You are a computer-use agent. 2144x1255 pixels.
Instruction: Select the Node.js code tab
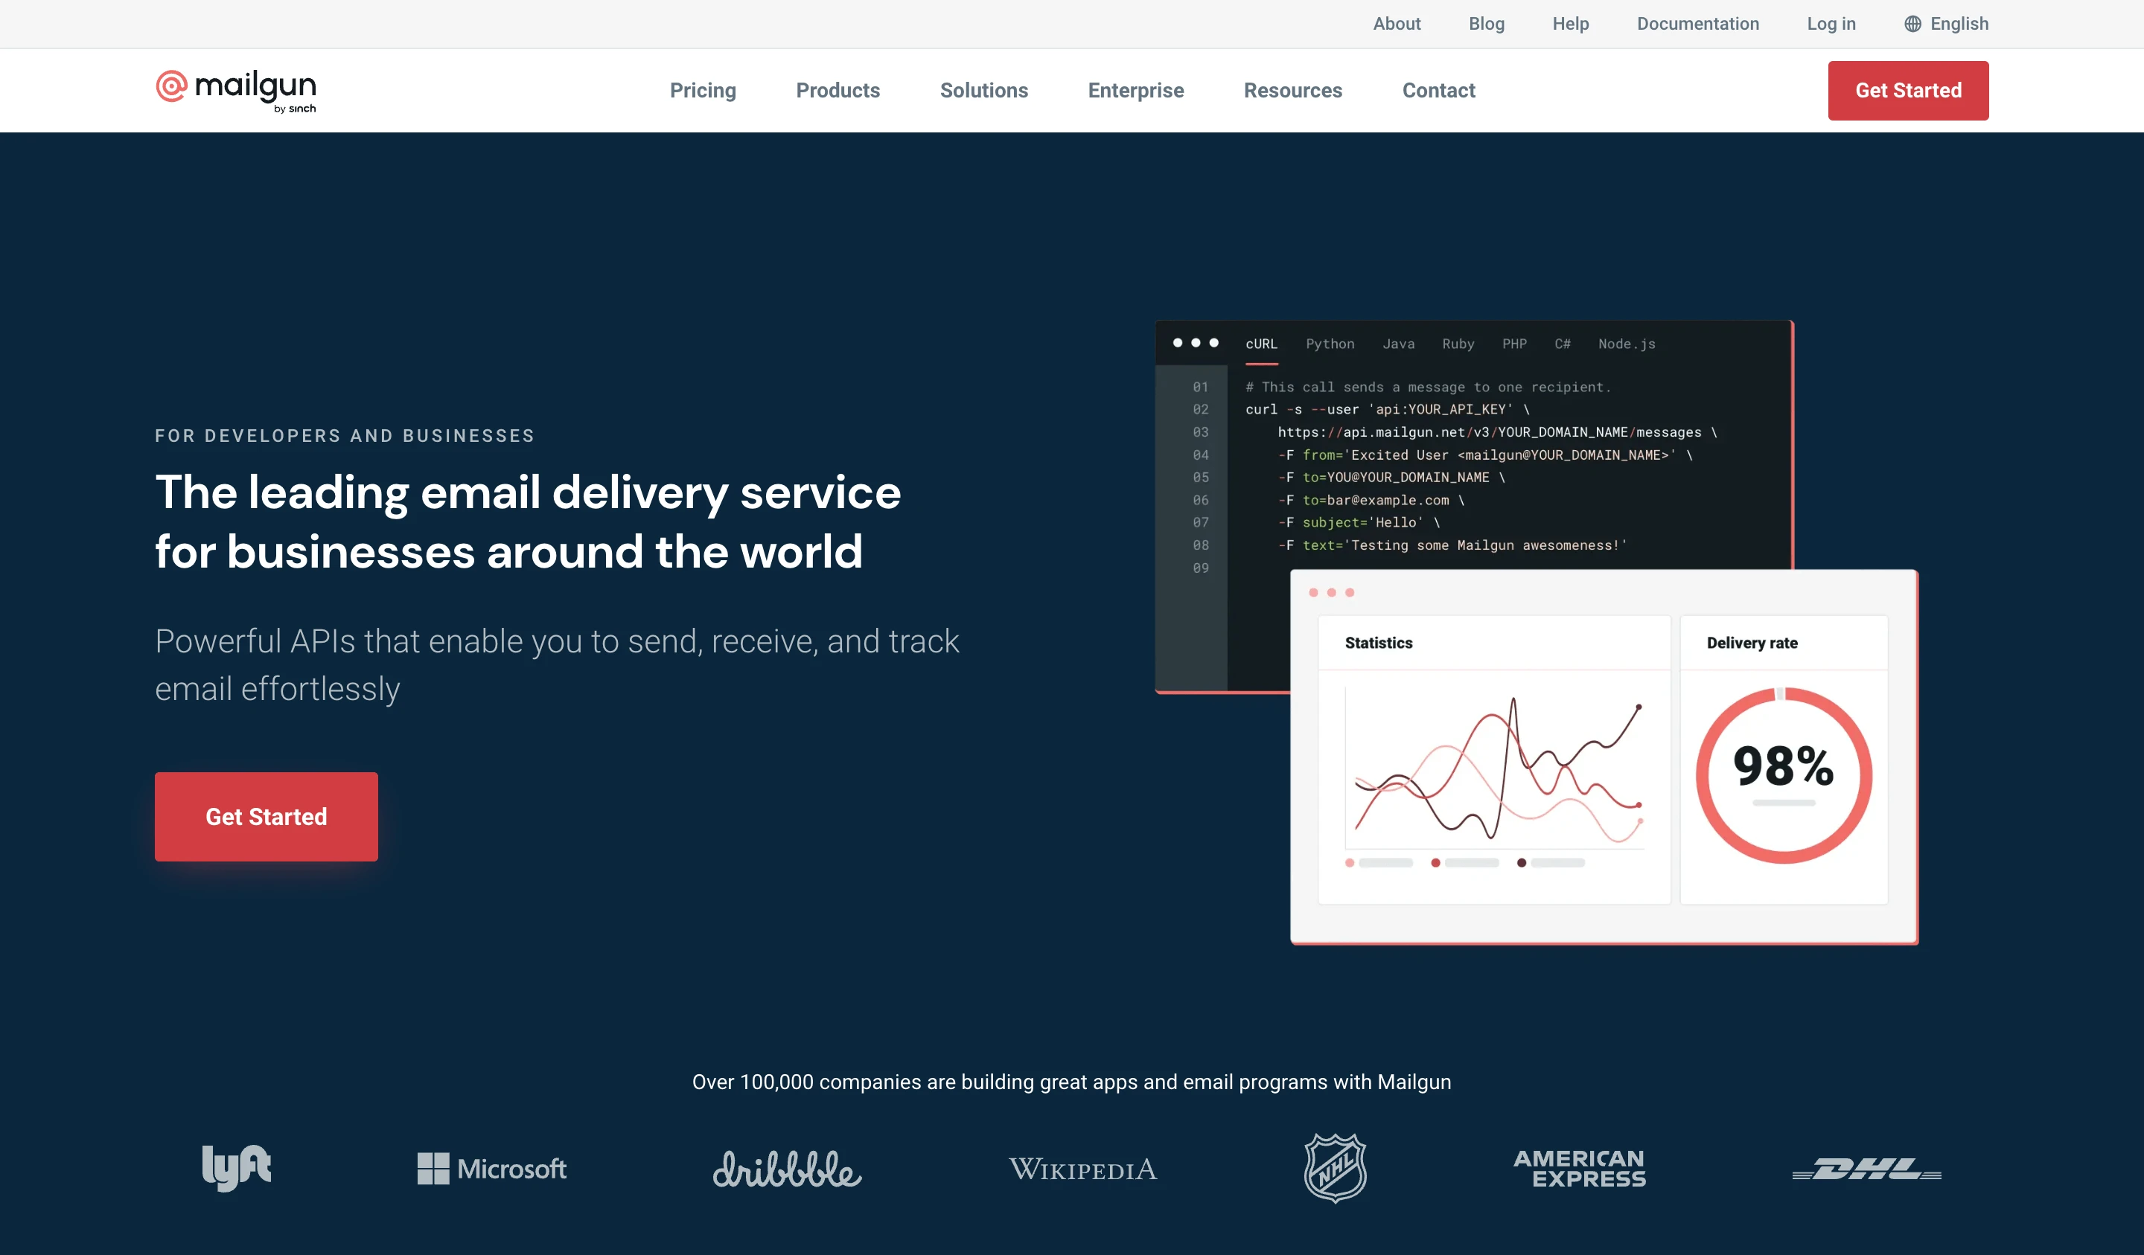[x=1626, y=344]
